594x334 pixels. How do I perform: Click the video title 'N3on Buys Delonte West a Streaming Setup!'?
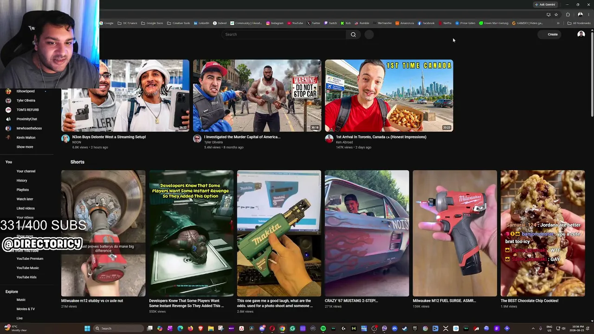pos(109,137)
